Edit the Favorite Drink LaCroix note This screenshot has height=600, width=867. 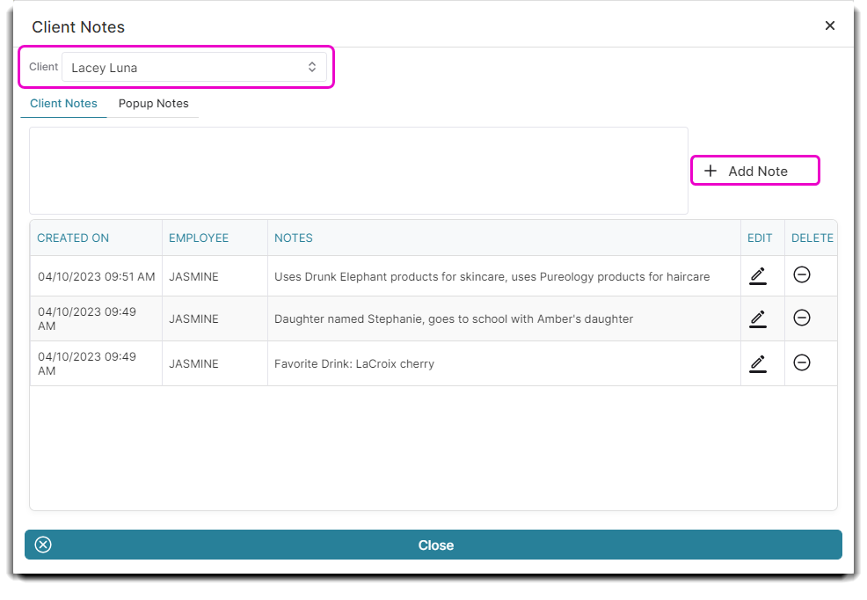[x=757, y=363]
